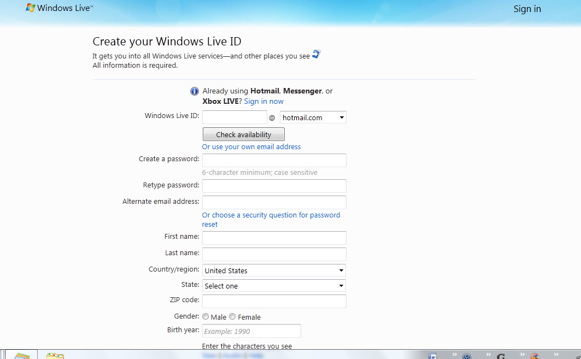The width and height of the screenshot is (581, 359).
Task: Click the Retype password field
Action: [274, 186]
